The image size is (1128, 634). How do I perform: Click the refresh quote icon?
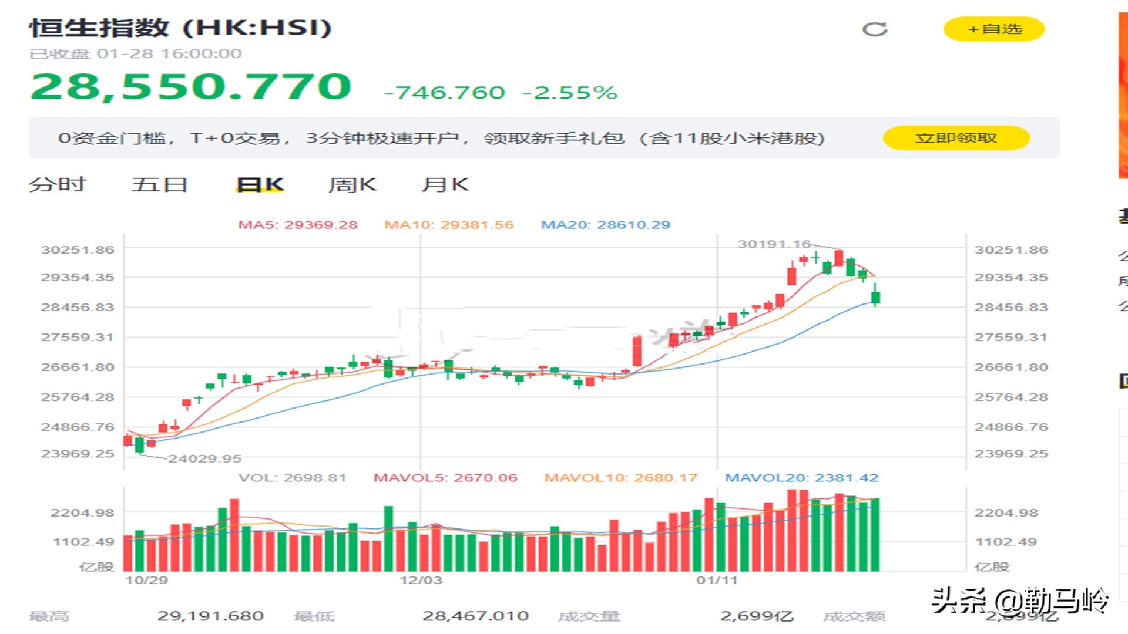874,29
